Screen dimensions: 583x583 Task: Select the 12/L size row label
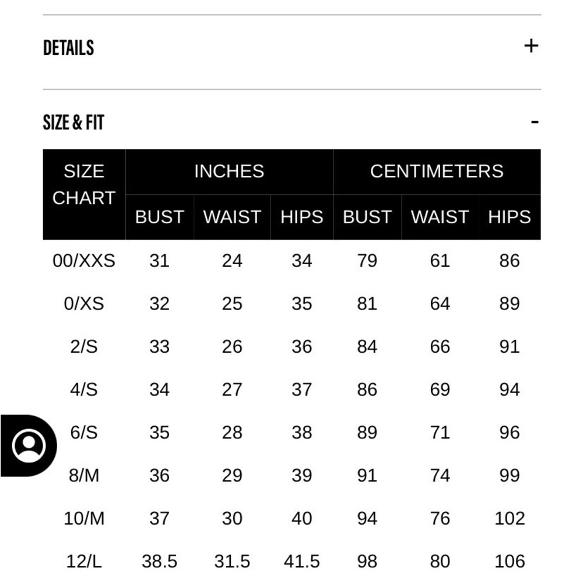(x=84, y=561)
